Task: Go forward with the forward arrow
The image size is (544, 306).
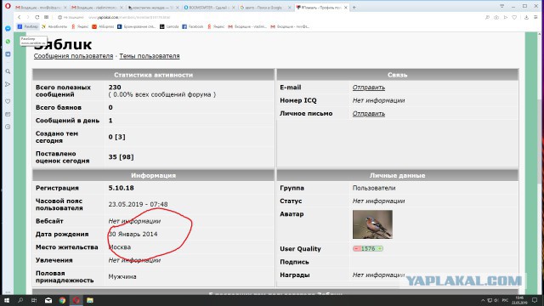Action: pyautogui.click(x=28, y=17)
